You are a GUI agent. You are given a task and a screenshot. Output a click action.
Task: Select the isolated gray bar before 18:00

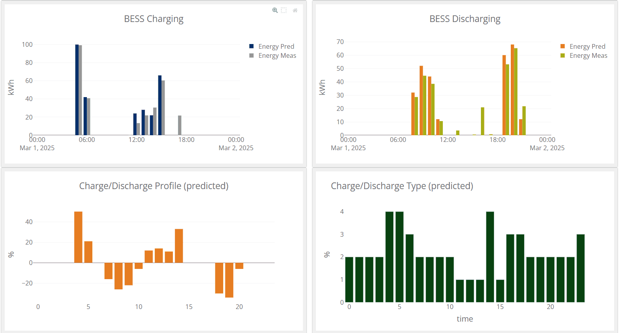180,125
